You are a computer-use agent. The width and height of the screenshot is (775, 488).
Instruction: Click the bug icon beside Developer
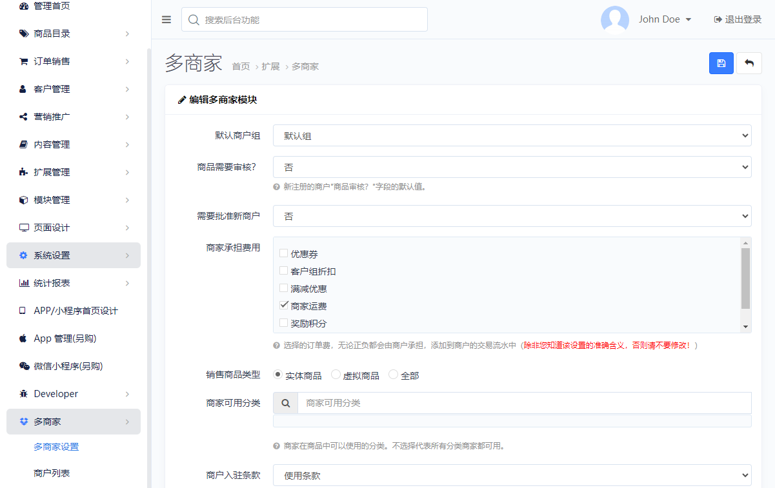[x=24, y=394]
